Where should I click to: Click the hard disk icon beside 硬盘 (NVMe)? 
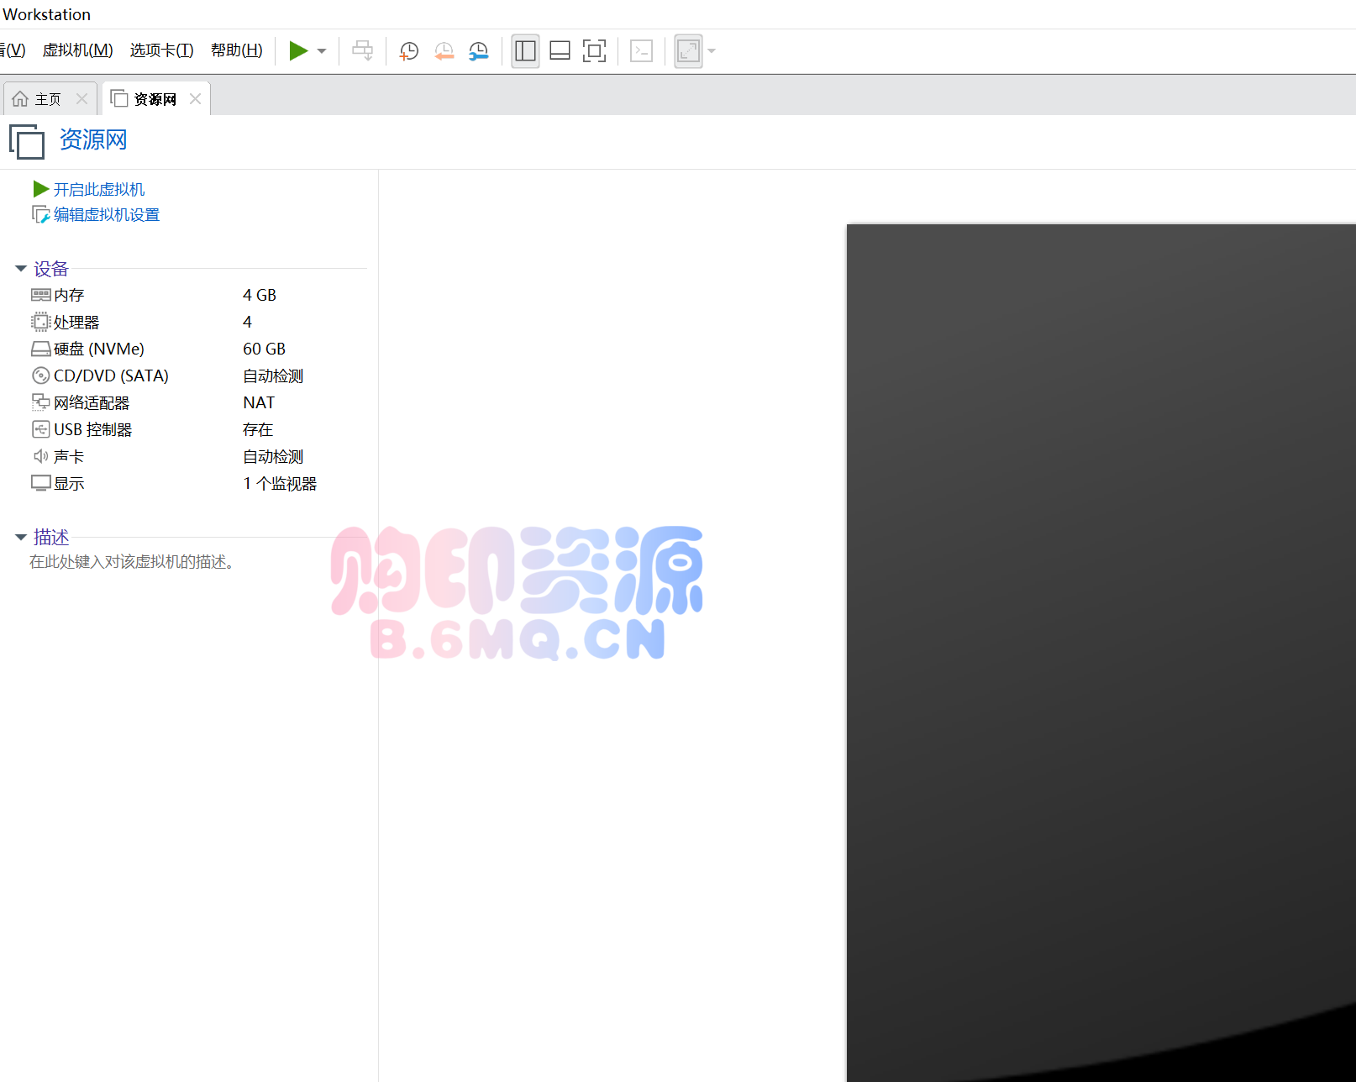[x=41, y=349]
